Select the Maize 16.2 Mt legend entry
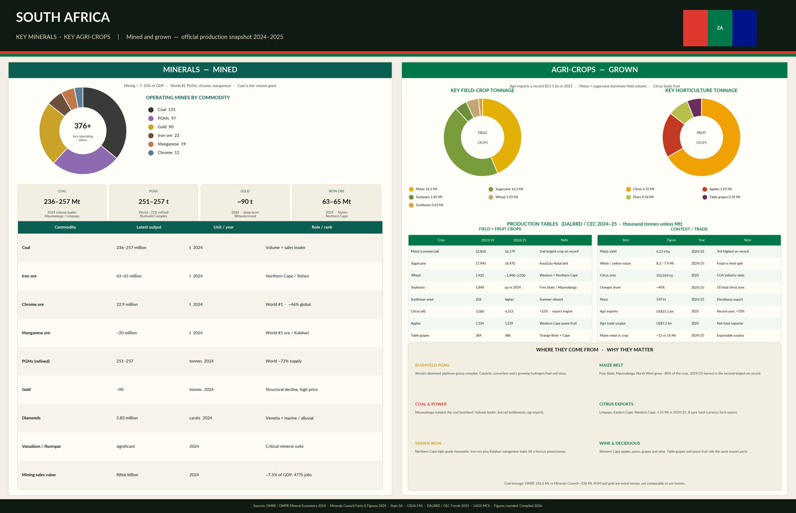This screenshot has width=796, height=513. point(423,189)
